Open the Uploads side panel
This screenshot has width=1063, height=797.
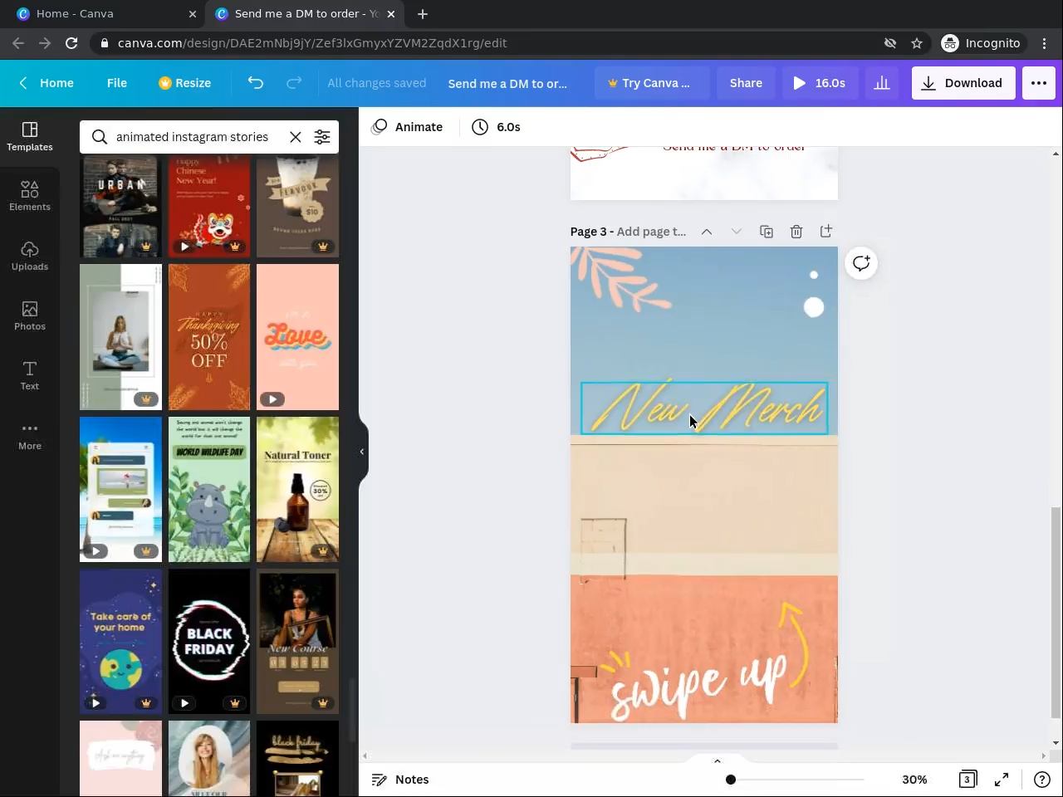point(30,256)
